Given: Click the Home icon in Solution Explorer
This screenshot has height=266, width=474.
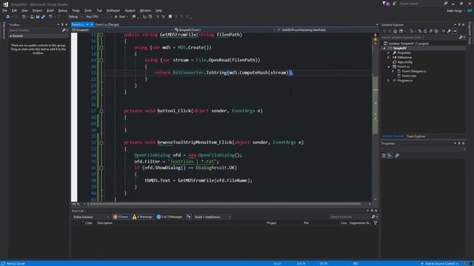Looking at the screenshot, I should click(x=395, y=31).
